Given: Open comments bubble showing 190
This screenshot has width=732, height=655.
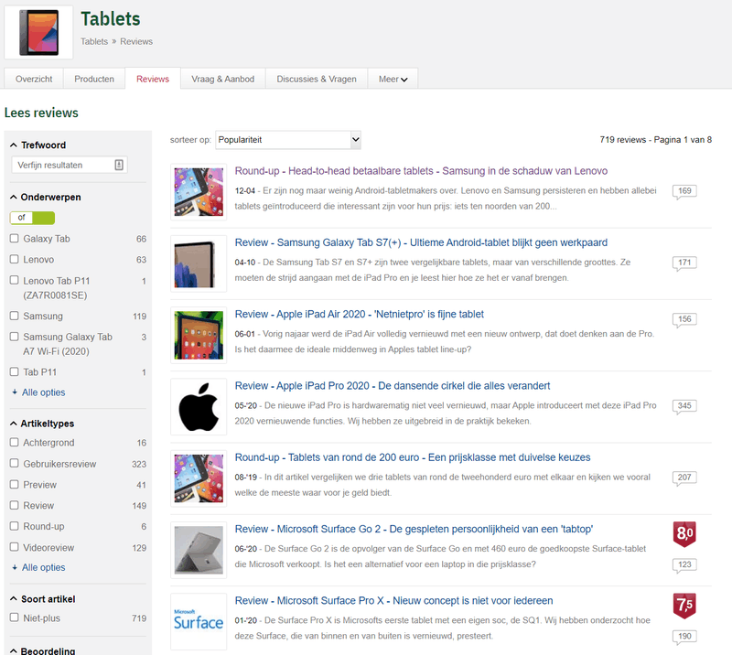Looking at the screenshot, I should tap(684, 637).
